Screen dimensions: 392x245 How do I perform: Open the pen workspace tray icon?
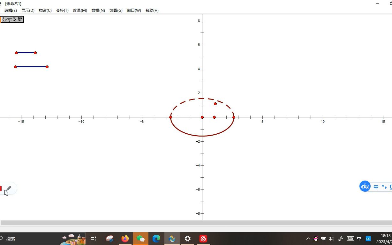click(340, 239)
